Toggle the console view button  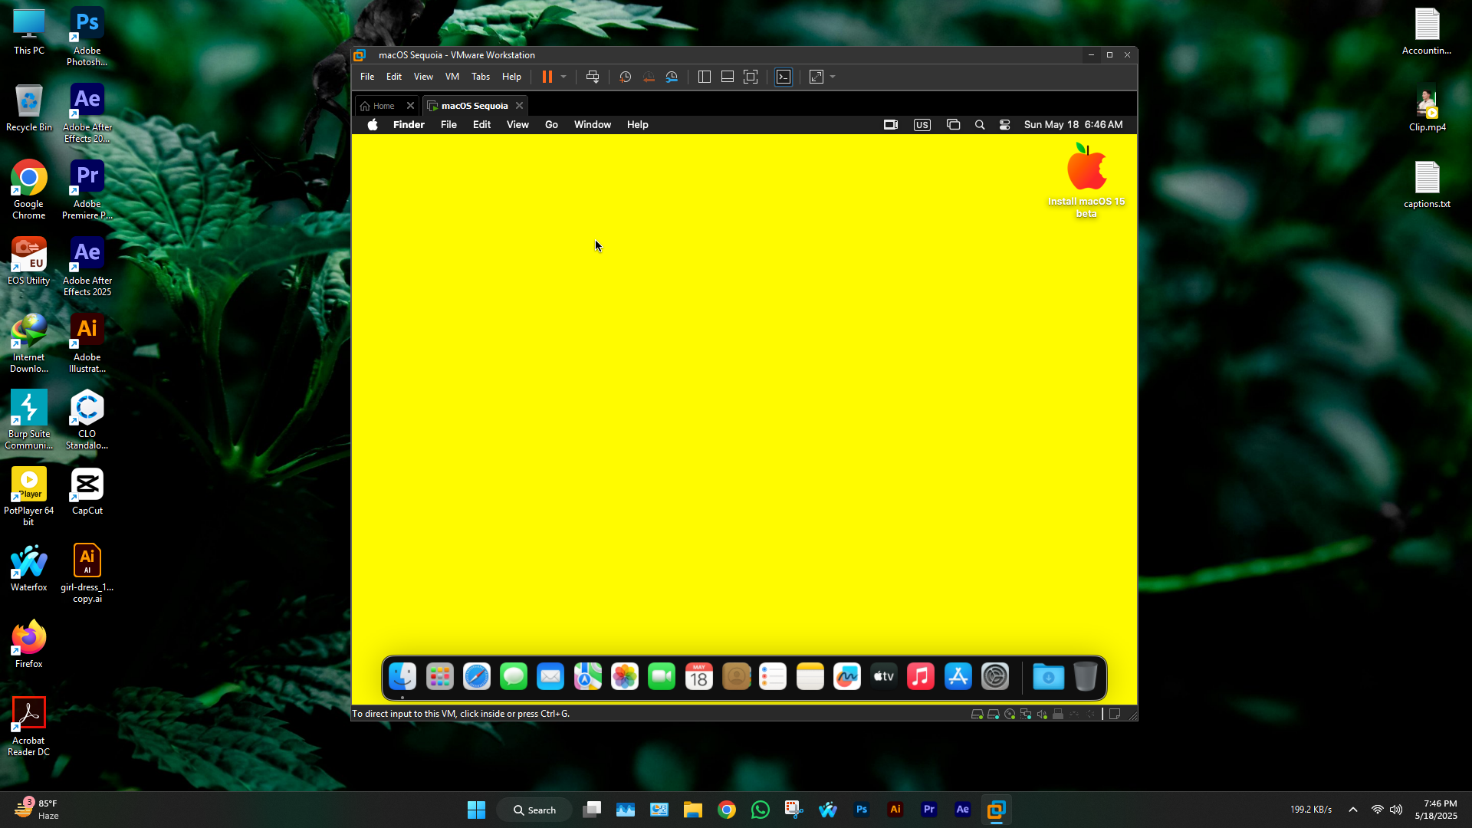click(784, 77)
